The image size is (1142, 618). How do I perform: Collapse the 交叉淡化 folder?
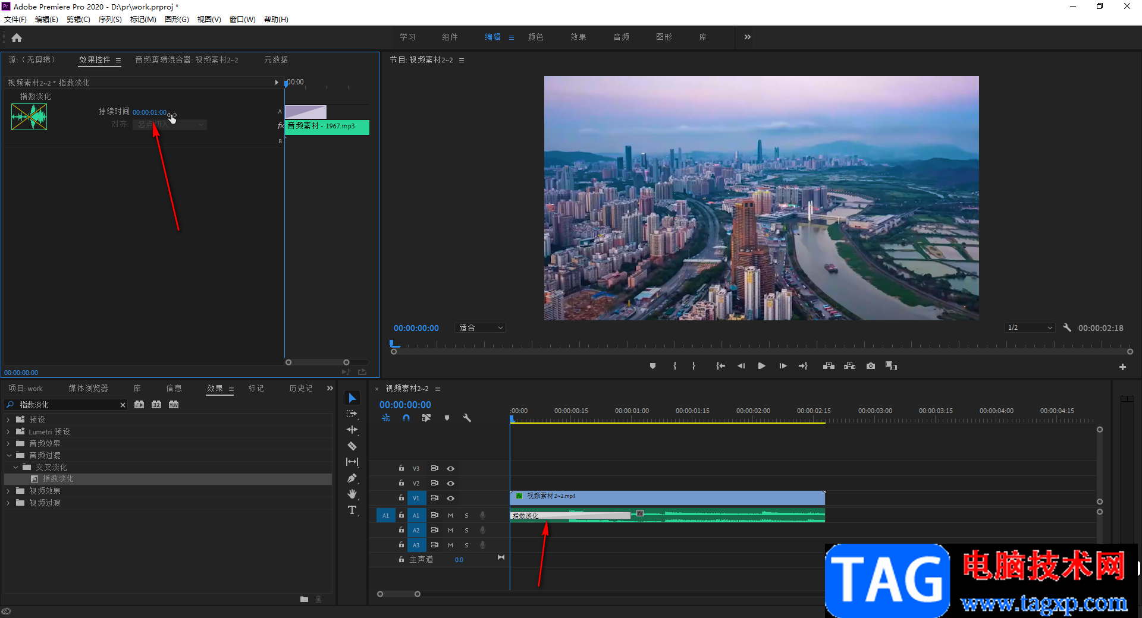point(15,467)
